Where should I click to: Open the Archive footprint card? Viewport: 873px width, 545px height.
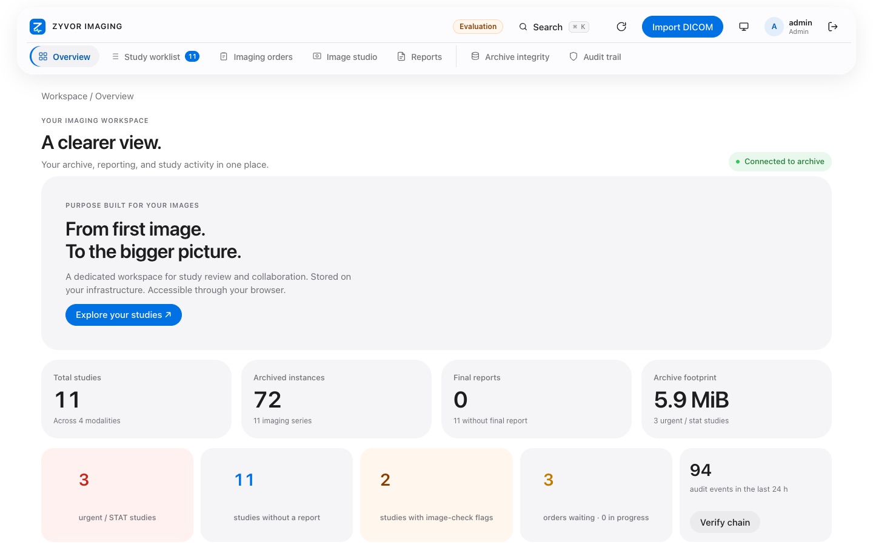tap(737, 399)
